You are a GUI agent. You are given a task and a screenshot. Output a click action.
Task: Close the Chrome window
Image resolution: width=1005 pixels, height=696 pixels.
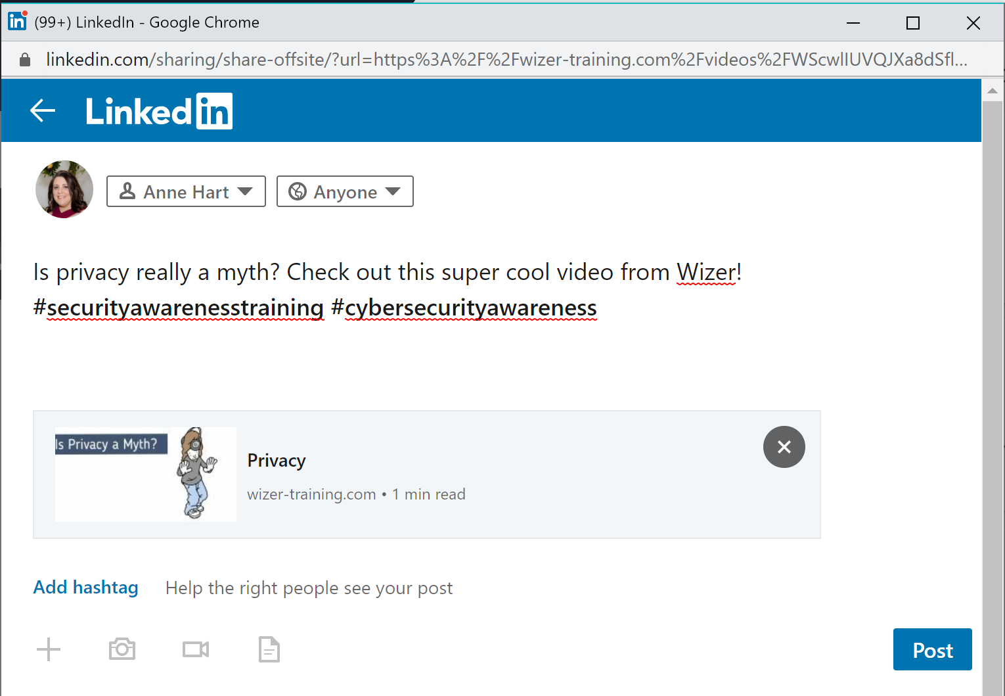pos(973,23)
